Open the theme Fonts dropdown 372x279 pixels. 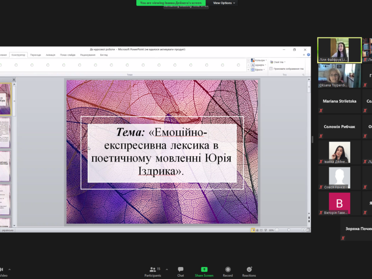pyautogui.click(x=259, y=65)
